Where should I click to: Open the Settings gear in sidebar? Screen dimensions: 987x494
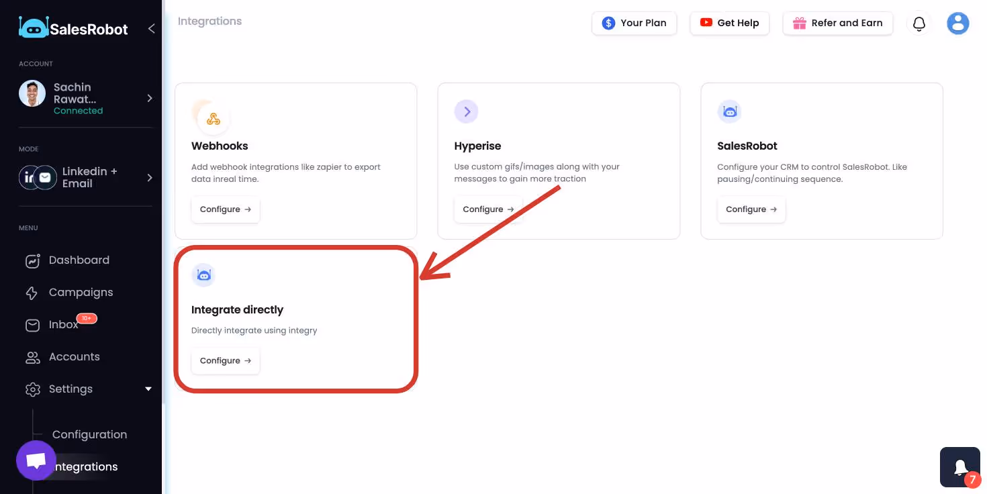coord(32,389)
